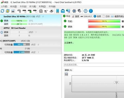Viewport: 124px width, 98px height.
Task: Select the 健康 (%) graph tab
Action: click(x=68, y=70)
